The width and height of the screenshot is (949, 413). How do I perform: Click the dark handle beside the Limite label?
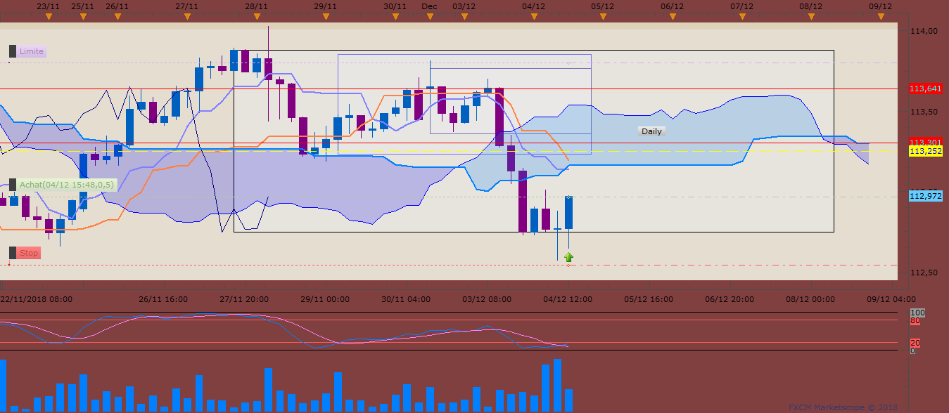13,51
